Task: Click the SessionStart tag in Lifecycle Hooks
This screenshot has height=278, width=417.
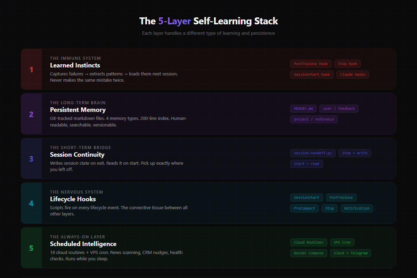Action: (306, 198)
